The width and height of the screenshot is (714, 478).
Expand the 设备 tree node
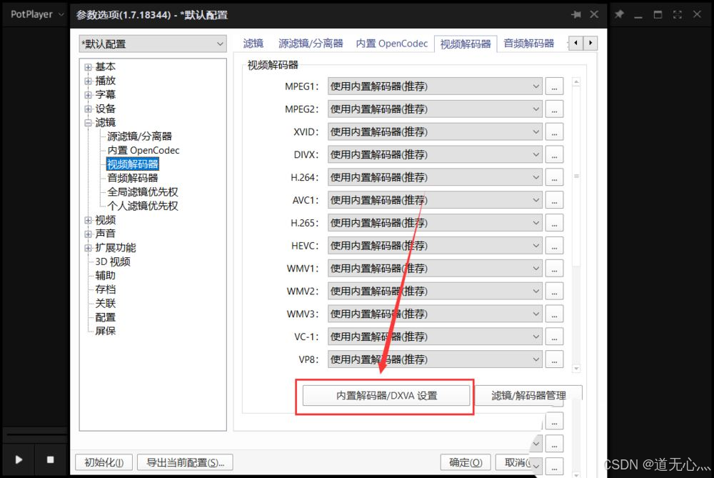pyautogui.click(x=88, y=109)
